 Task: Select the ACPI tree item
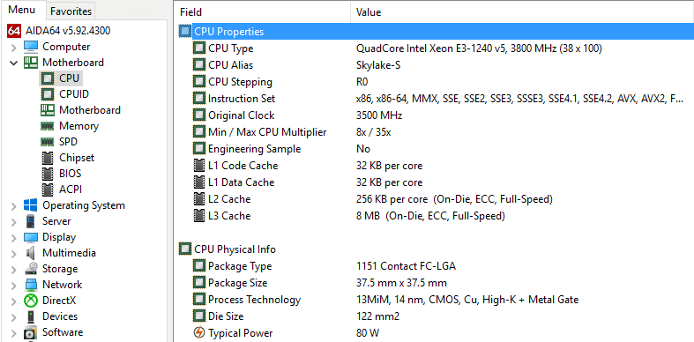click(x=71, y=190)
